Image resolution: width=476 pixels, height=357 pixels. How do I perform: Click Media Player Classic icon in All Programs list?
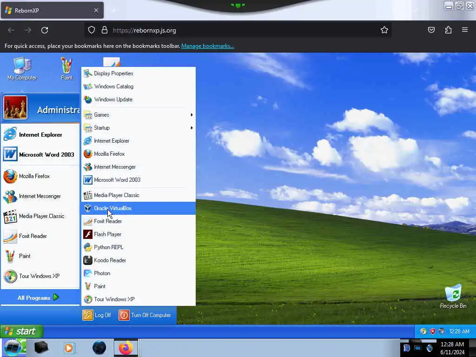88,195
